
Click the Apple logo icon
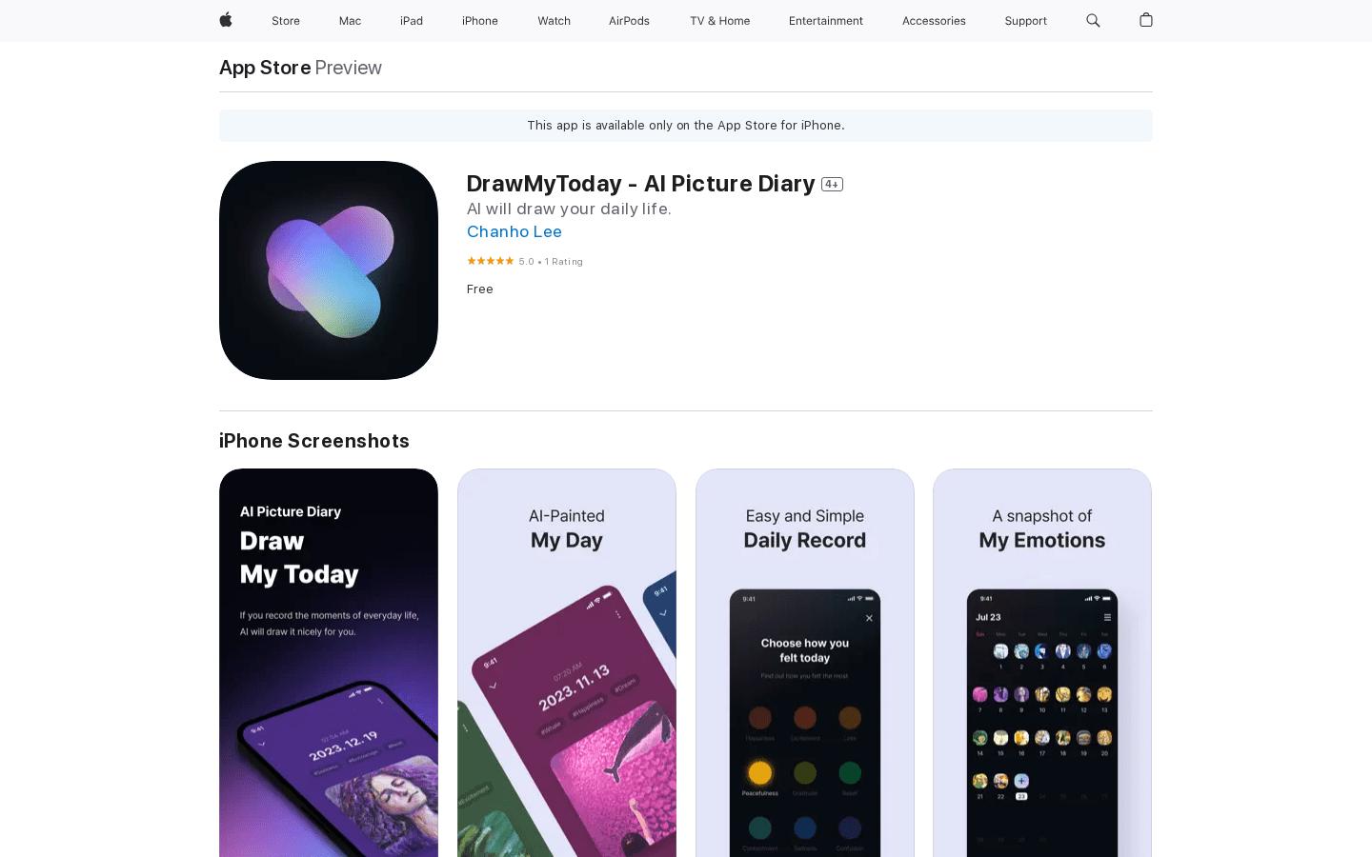coord(226,20)
